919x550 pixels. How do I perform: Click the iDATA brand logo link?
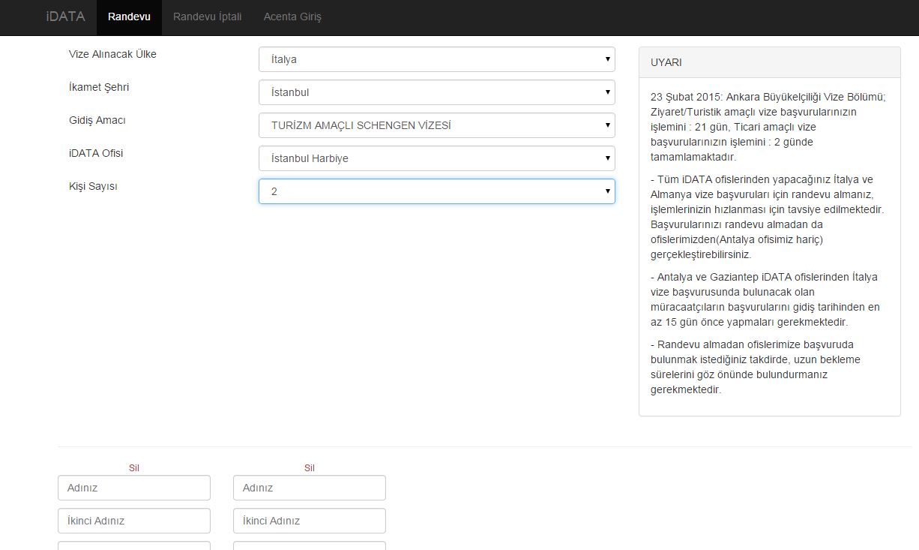pyautogui.click(x=65, y=17)
